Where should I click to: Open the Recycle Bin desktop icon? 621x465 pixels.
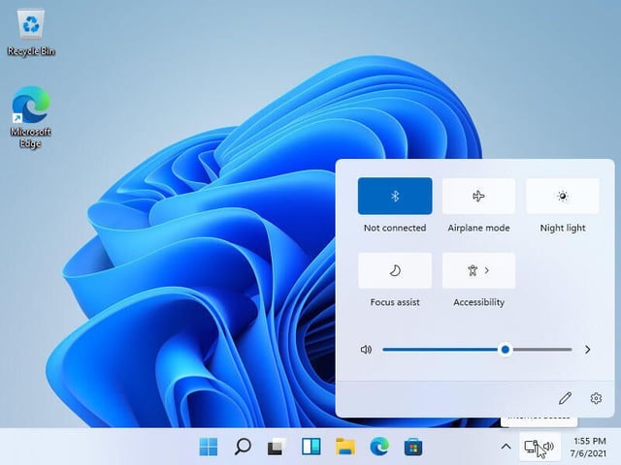pos(31,32)
